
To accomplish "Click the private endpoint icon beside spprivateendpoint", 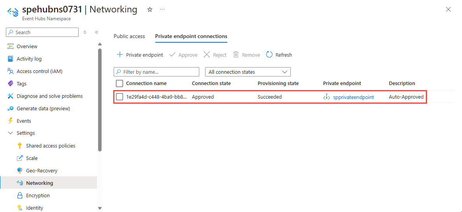I will pyautogui.click(x=327, y=97).
